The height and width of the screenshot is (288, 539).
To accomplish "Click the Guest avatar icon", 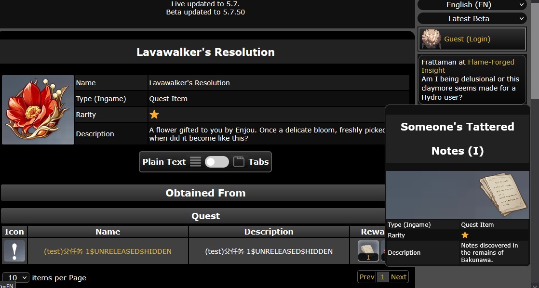I will pyautogui.click(x=431, y=39).
